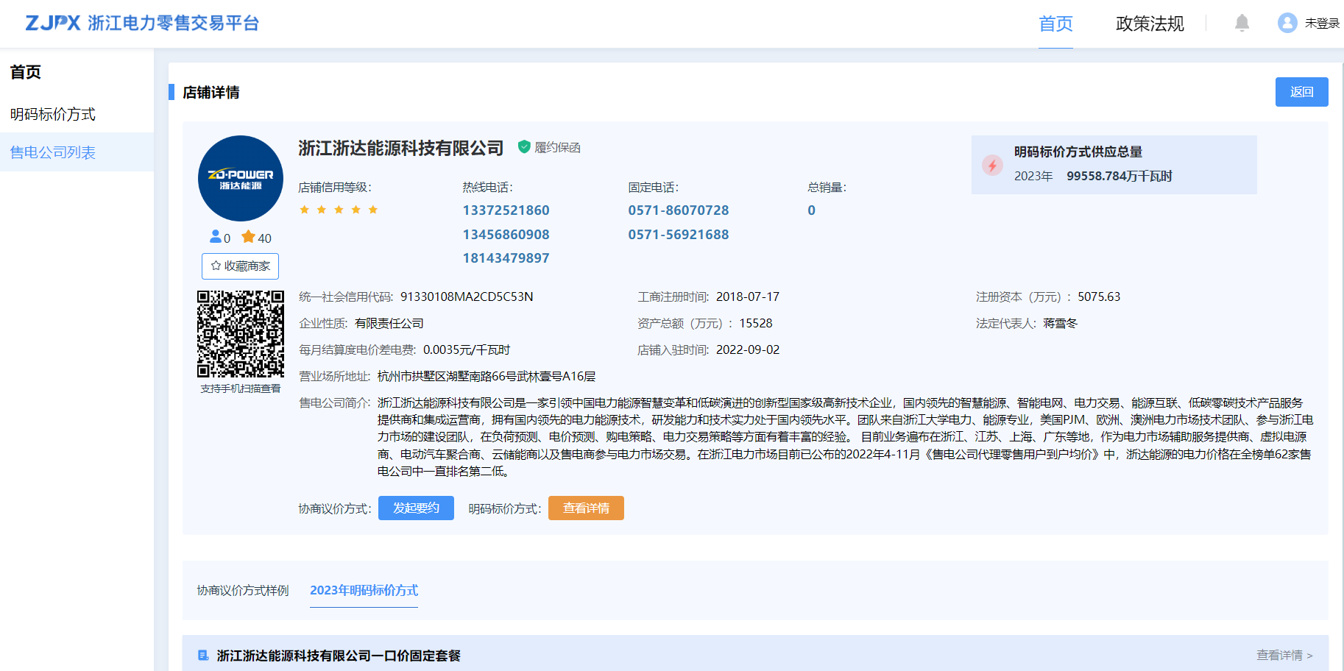Image resolution: width=1344 pixels, height=671 pixels.
Task: Open 政策法规 in top navigation
Action: pos(1150,24)
